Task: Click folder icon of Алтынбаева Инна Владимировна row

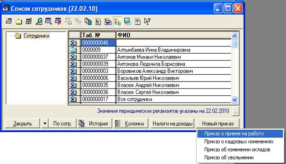Action: (73, 50)
